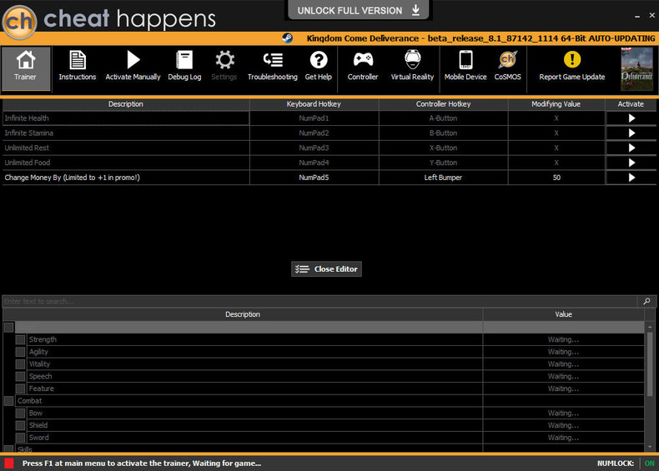Viewport: 659px width, 471px height.
Task: Minimize the trainer window
Action: tap(637, 16)
